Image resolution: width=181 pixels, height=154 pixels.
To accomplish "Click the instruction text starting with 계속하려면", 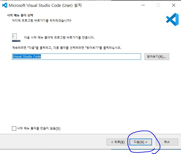I will tap(67, 48).
